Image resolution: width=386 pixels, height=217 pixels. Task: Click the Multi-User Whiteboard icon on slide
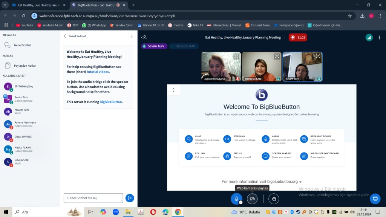click(304, 156)
